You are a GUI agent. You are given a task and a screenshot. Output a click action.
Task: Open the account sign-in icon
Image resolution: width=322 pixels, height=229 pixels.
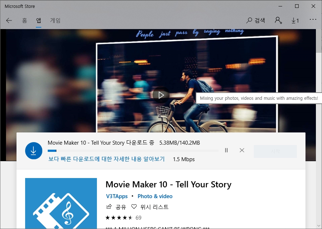[x=279, y=20]
